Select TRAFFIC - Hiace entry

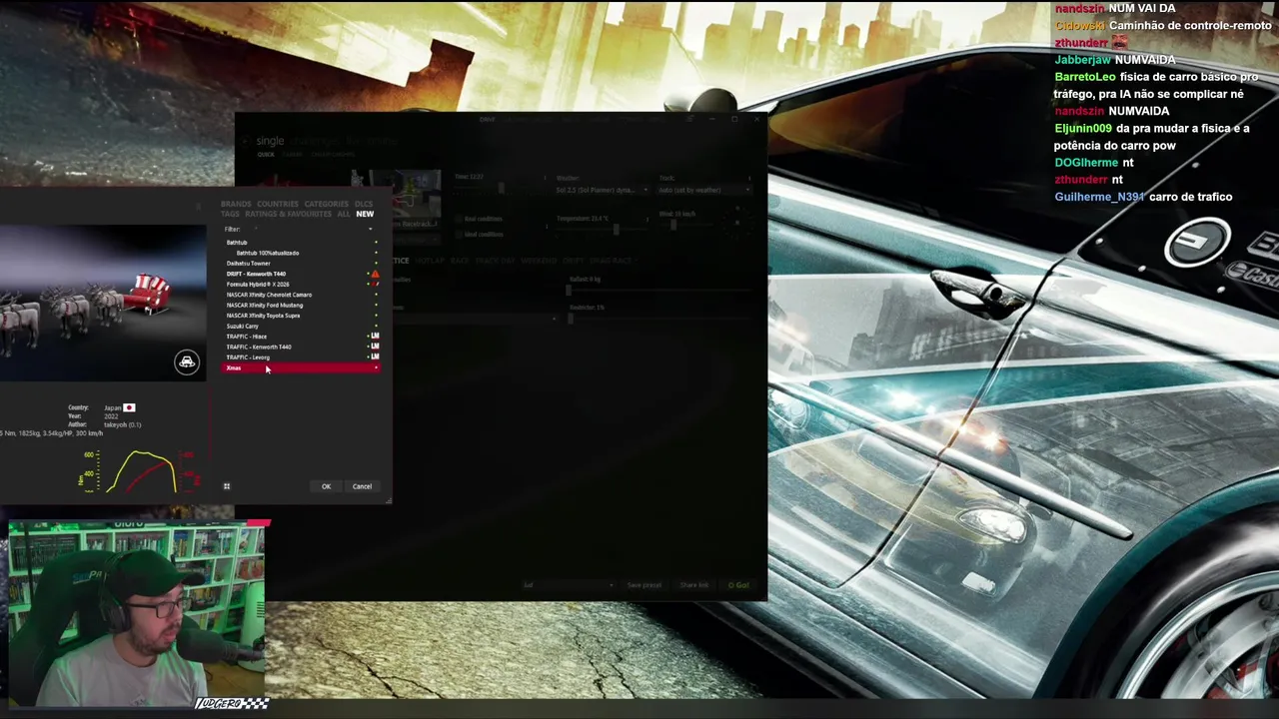[x=300, y=337]
